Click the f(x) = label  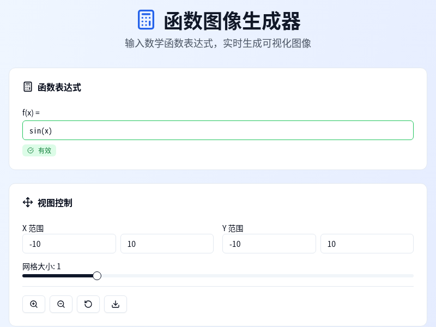point(31,113)
